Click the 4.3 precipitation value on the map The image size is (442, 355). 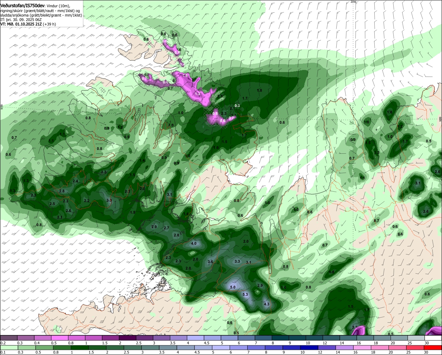pyautogui.click(x=266, y=304)
